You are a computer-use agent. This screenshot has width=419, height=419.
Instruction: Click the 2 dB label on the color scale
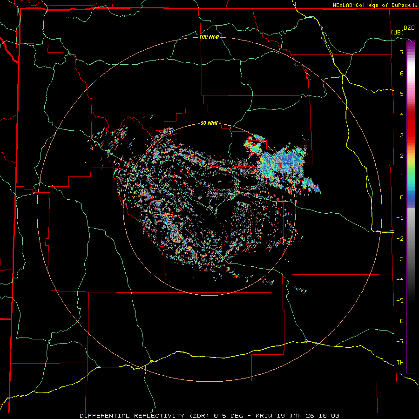pos(402,156)
